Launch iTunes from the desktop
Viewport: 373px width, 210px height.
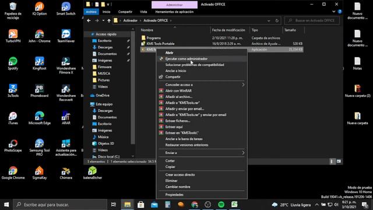[13, 118]
